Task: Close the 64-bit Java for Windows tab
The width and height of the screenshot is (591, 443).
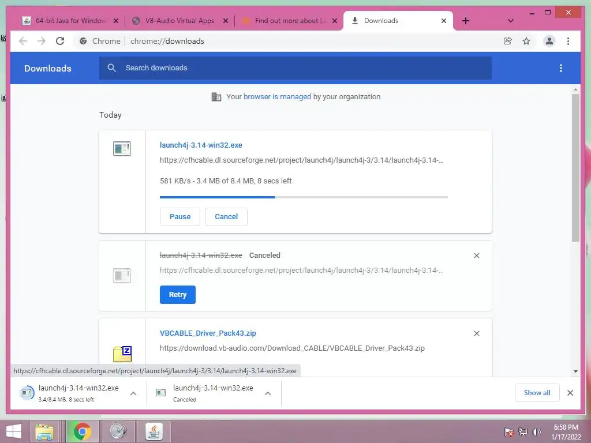Action: [x=116, y=21]
